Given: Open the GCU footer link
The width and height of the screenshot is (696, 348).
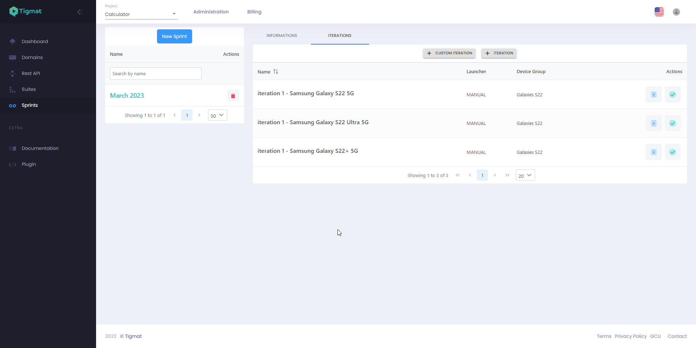Looking at the screenshot, I should pyautogui.click(x=655, y=336).
